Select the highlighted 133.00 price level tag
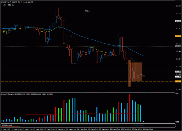182x131 pixels. click(178, 21)
